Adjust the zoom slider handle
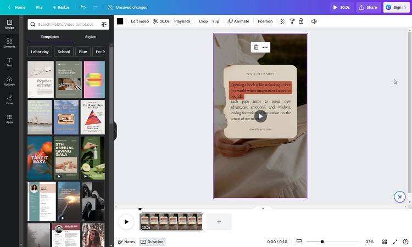412x247 pixels. point(322,242)
